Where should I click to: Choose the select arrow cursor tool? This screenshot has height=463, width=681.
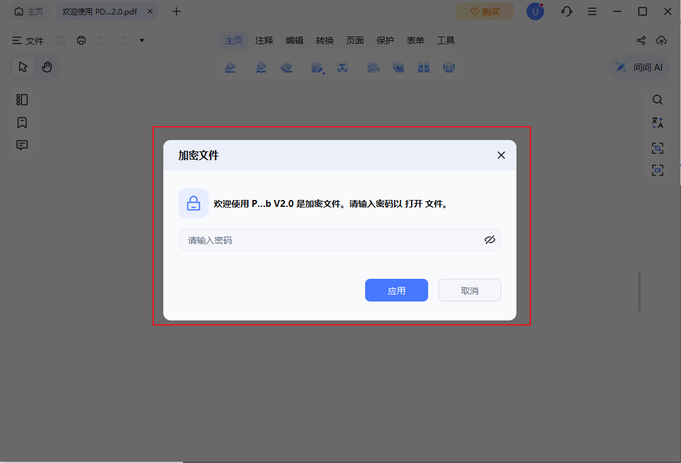coord(23,67)
